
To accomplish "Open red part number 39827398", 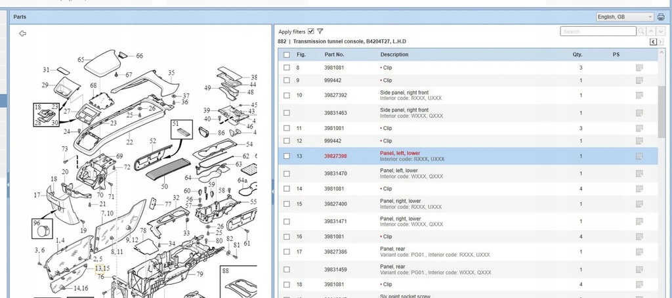I will (335, 156).
